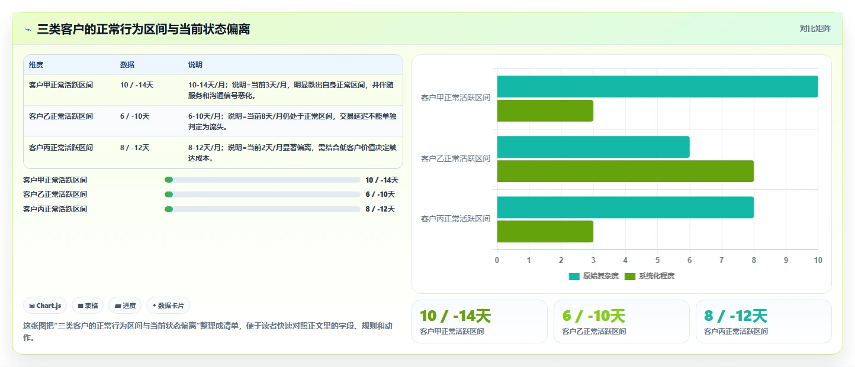Click description starting 8-12天/月
855x367 pixels.
click(x=292, y=153)
